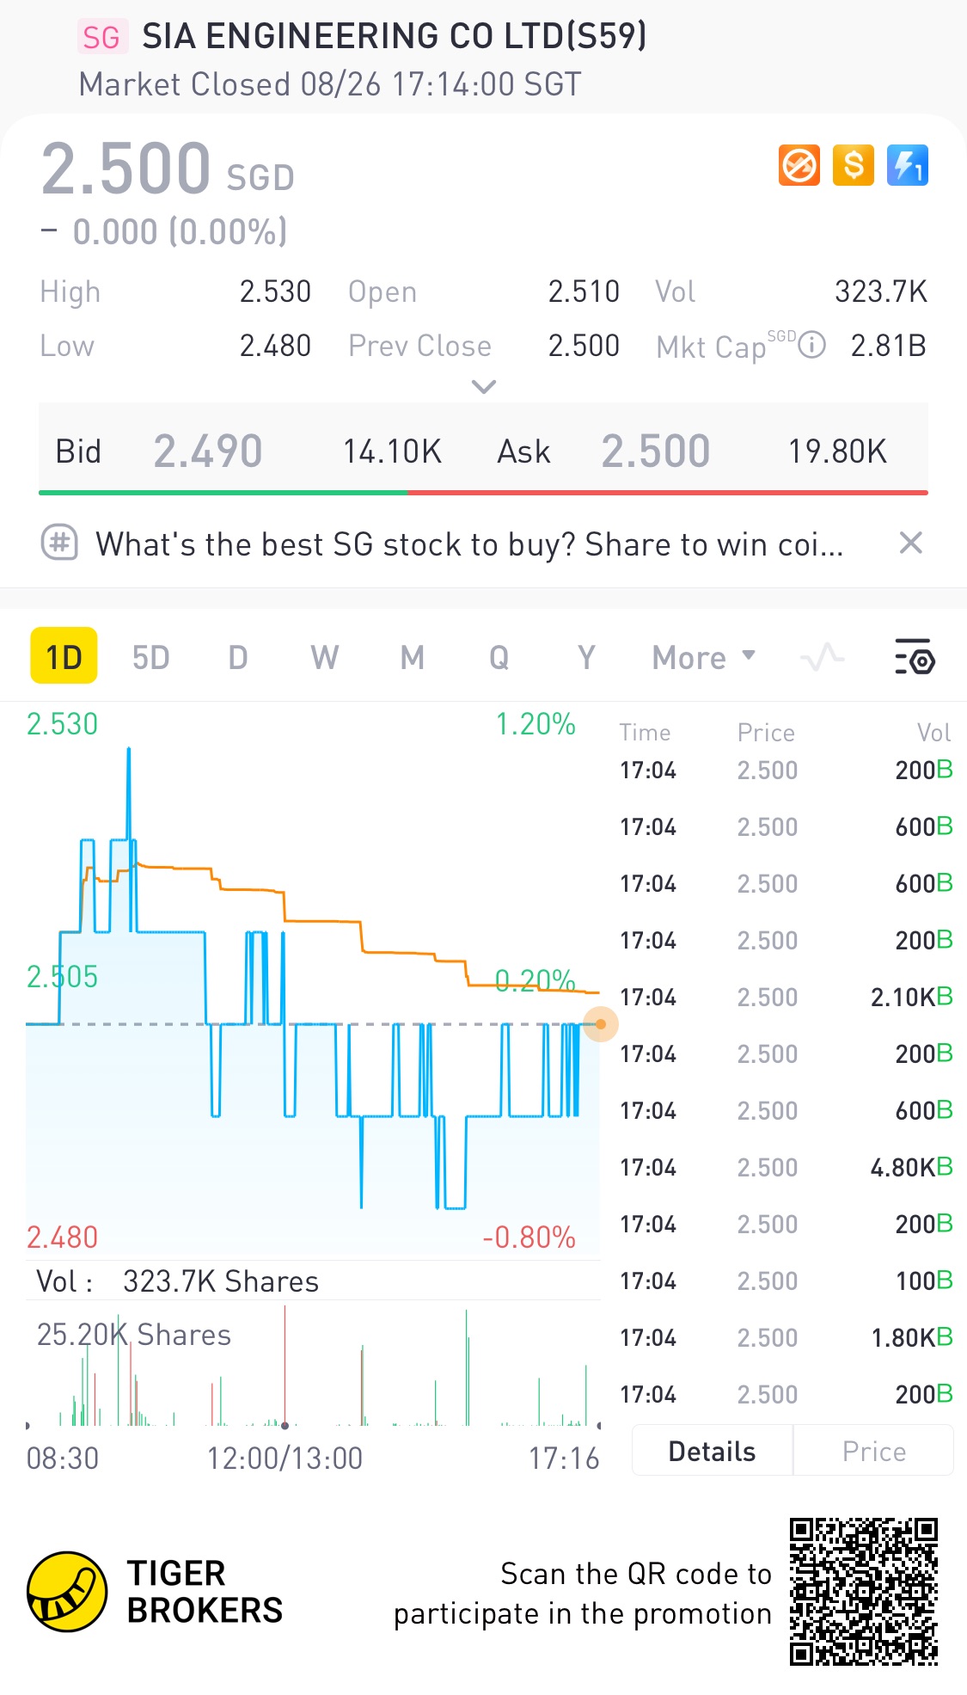Open the best SG stock promo link
Screen dimensions: 967x1695
[x=469, y=544]
